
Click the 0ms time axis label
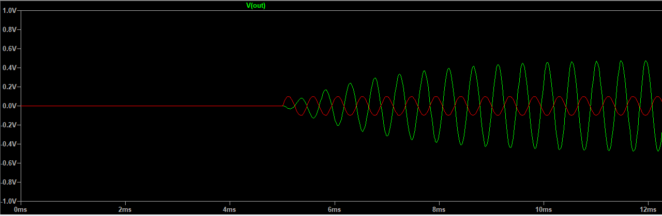pyautogui.click(x=20, y=210)
